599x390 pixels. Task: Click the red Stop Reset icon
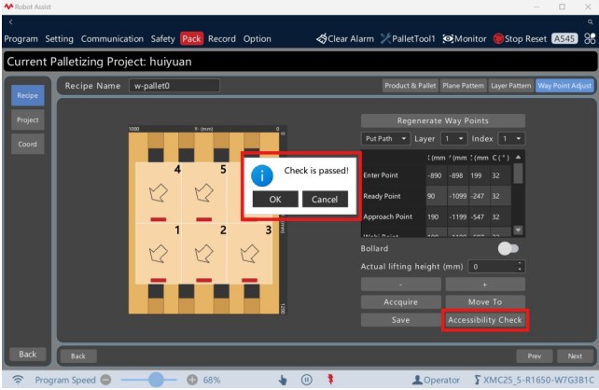pos(498,38)
